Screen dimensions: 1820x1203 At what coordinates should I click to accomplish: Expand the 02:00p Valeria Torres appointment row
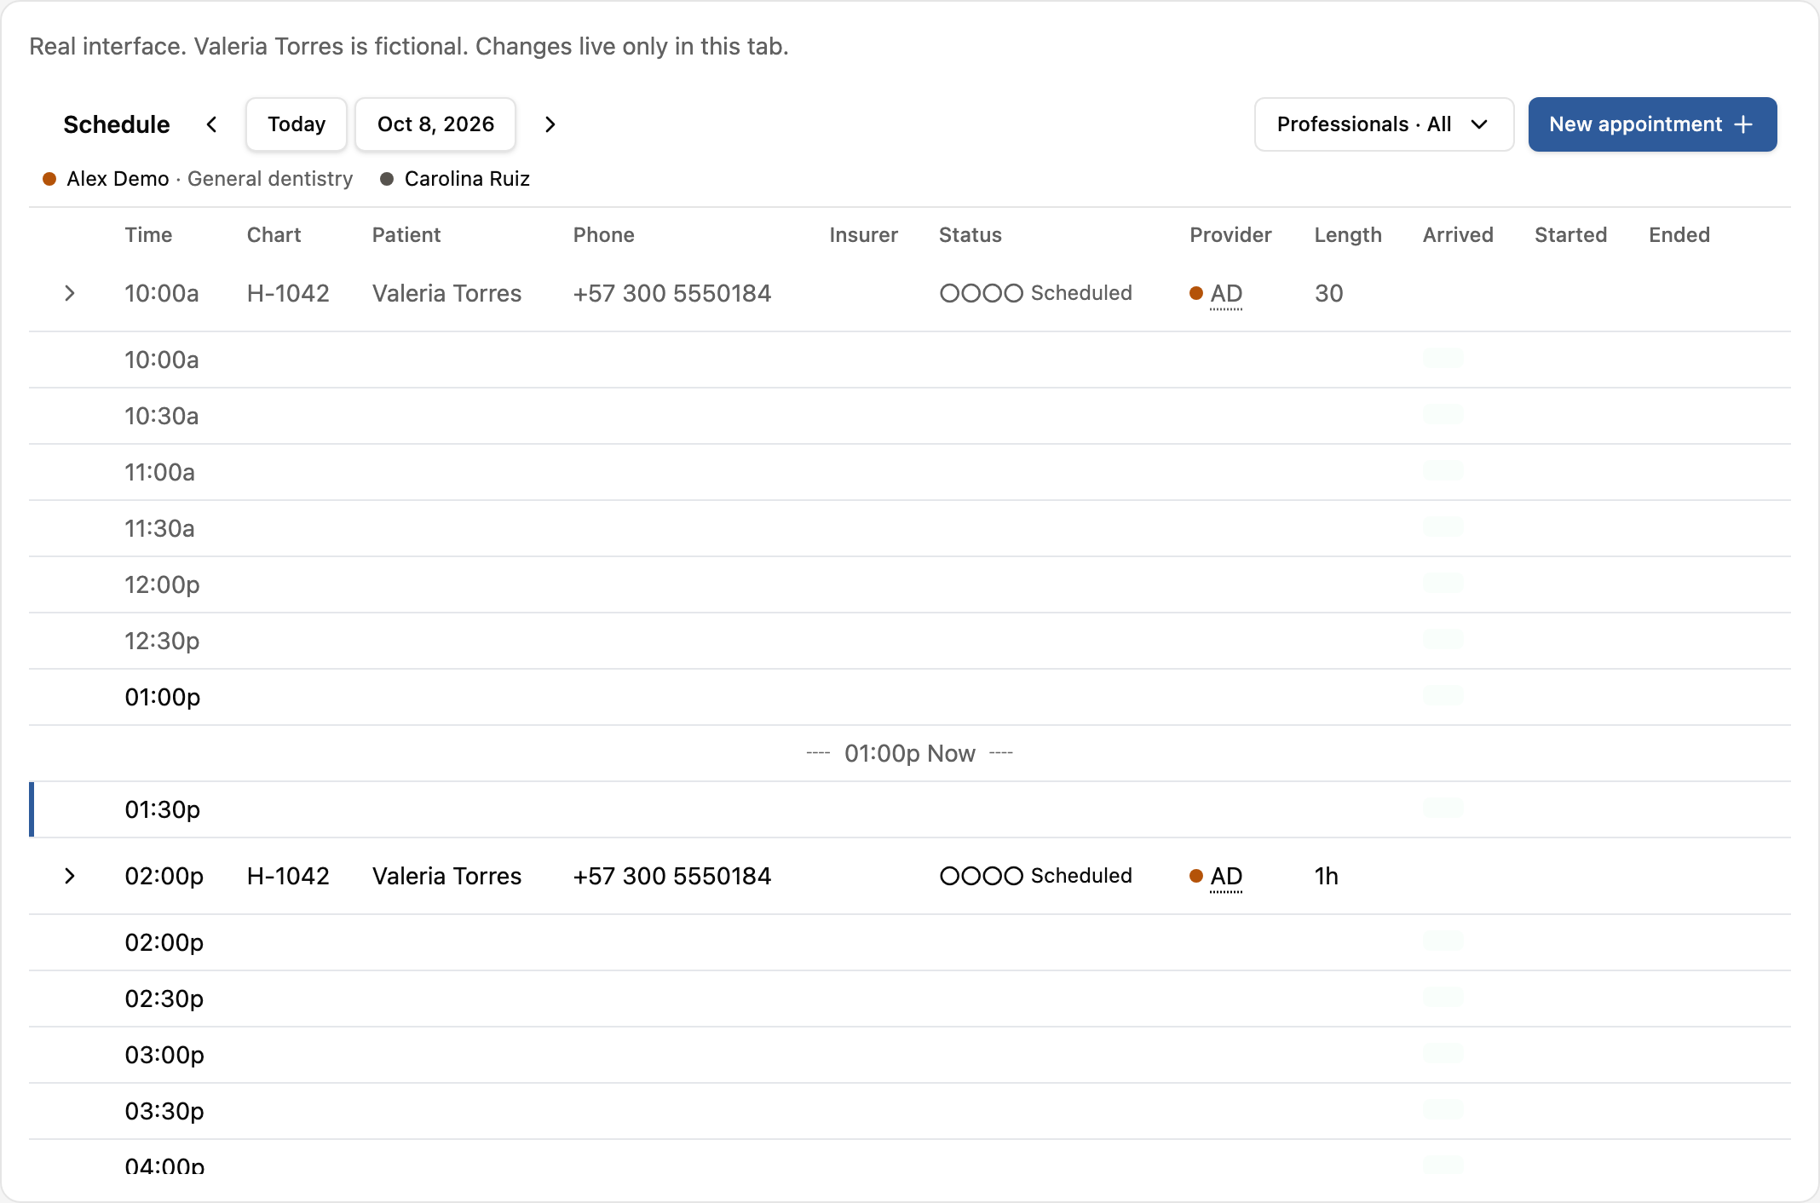click(x=70, y=876)
